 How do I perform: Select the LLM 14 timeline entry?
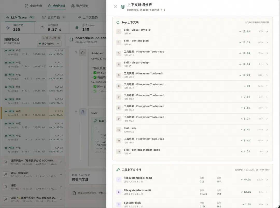33,101
